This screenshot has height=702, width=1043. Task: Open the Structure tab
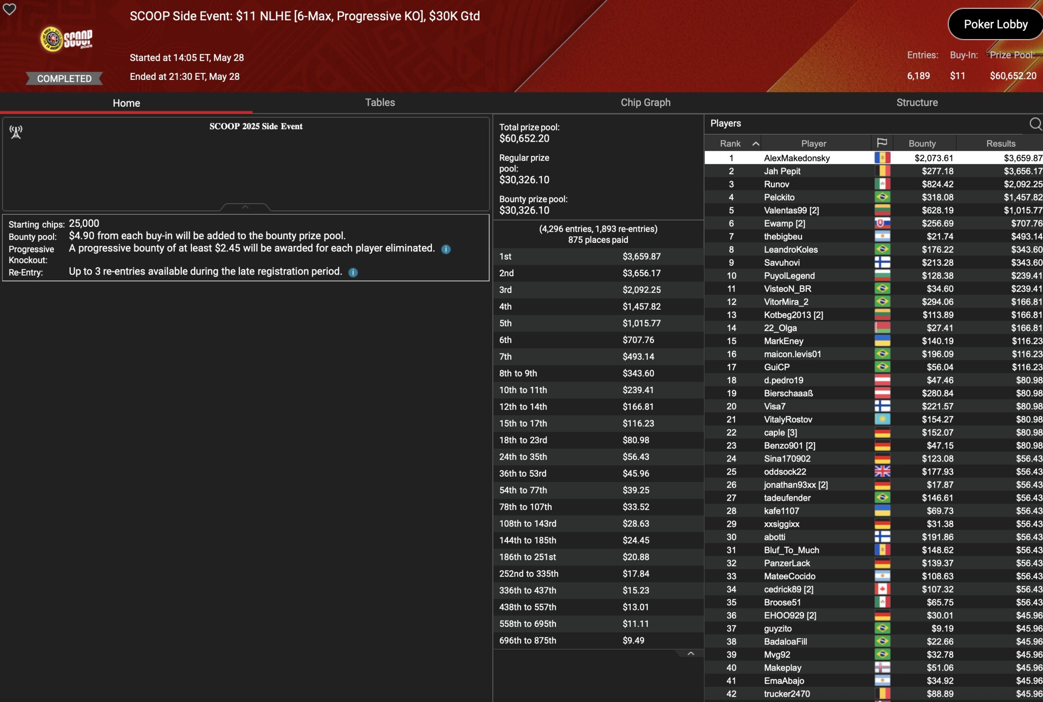click(x=917, y=103)
